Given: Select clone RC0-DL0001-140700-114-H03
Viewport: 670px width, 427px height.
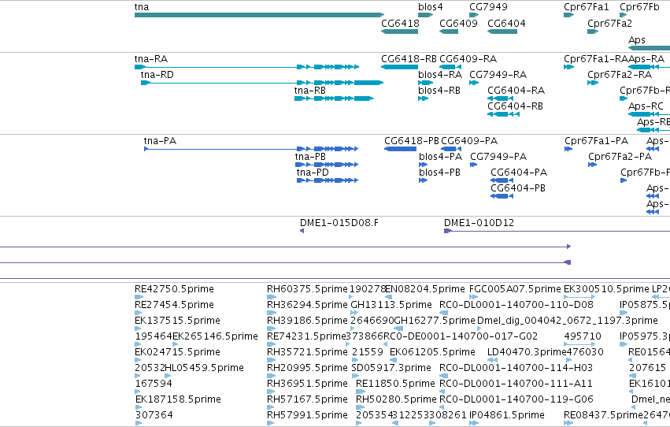Looking at the screenshot, I should point(516,368).
